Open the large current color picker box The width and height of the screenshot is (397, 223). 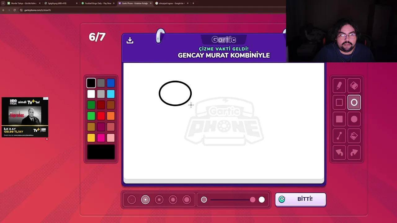pyautogui.click(x=101, y=152)
